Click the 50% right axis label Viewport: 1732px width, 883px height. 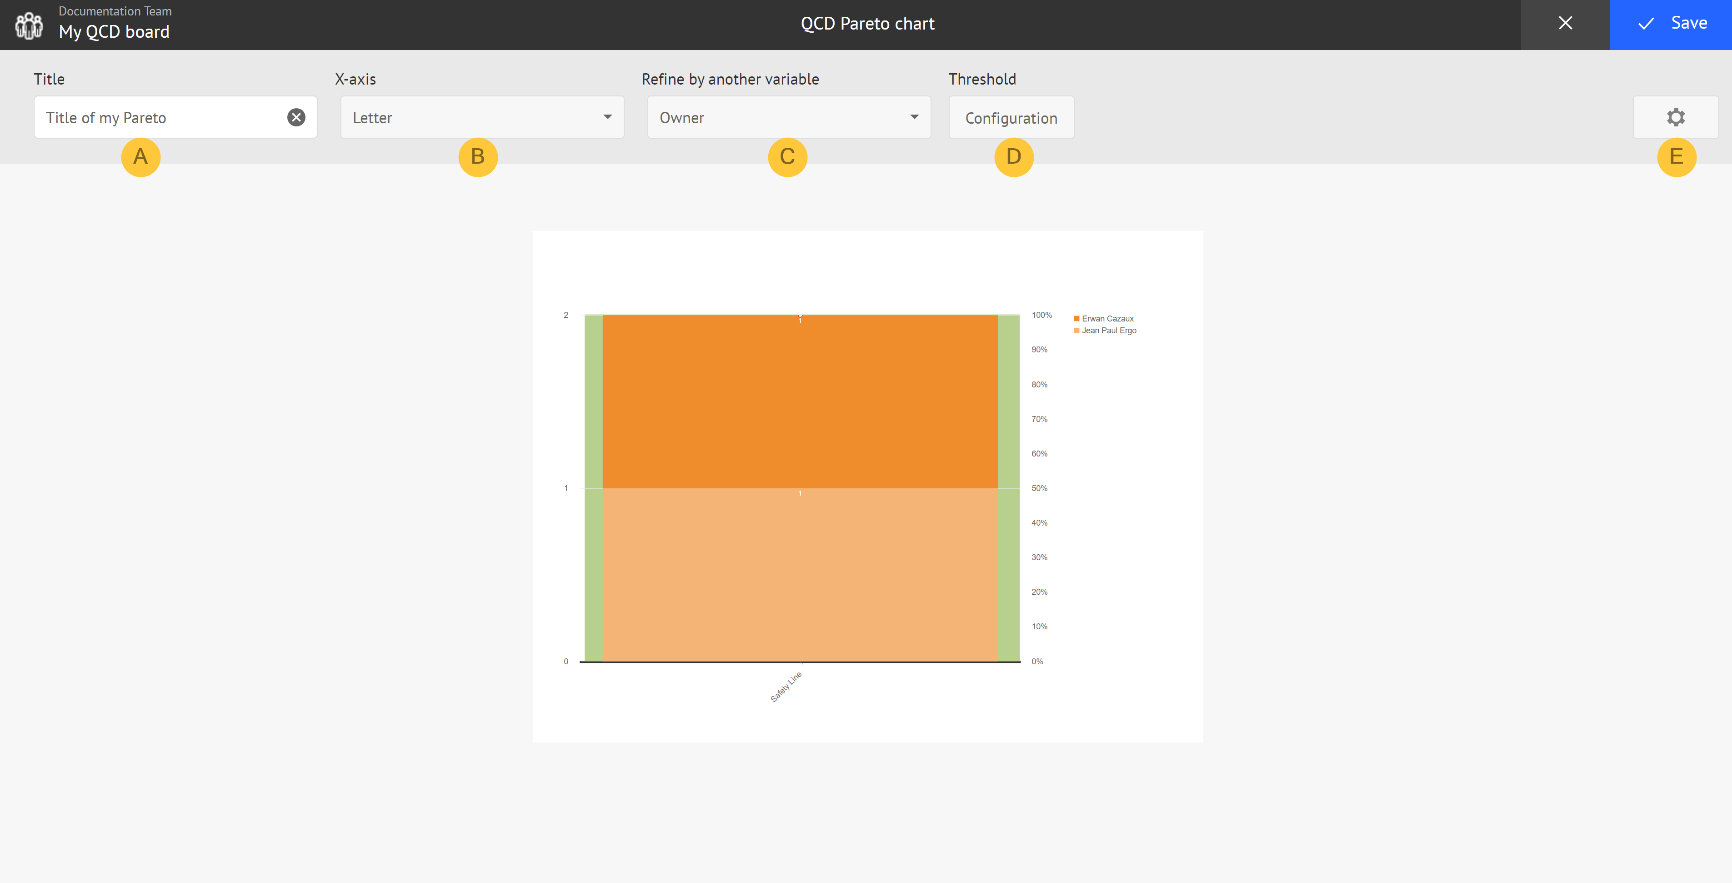point(1040,488)
